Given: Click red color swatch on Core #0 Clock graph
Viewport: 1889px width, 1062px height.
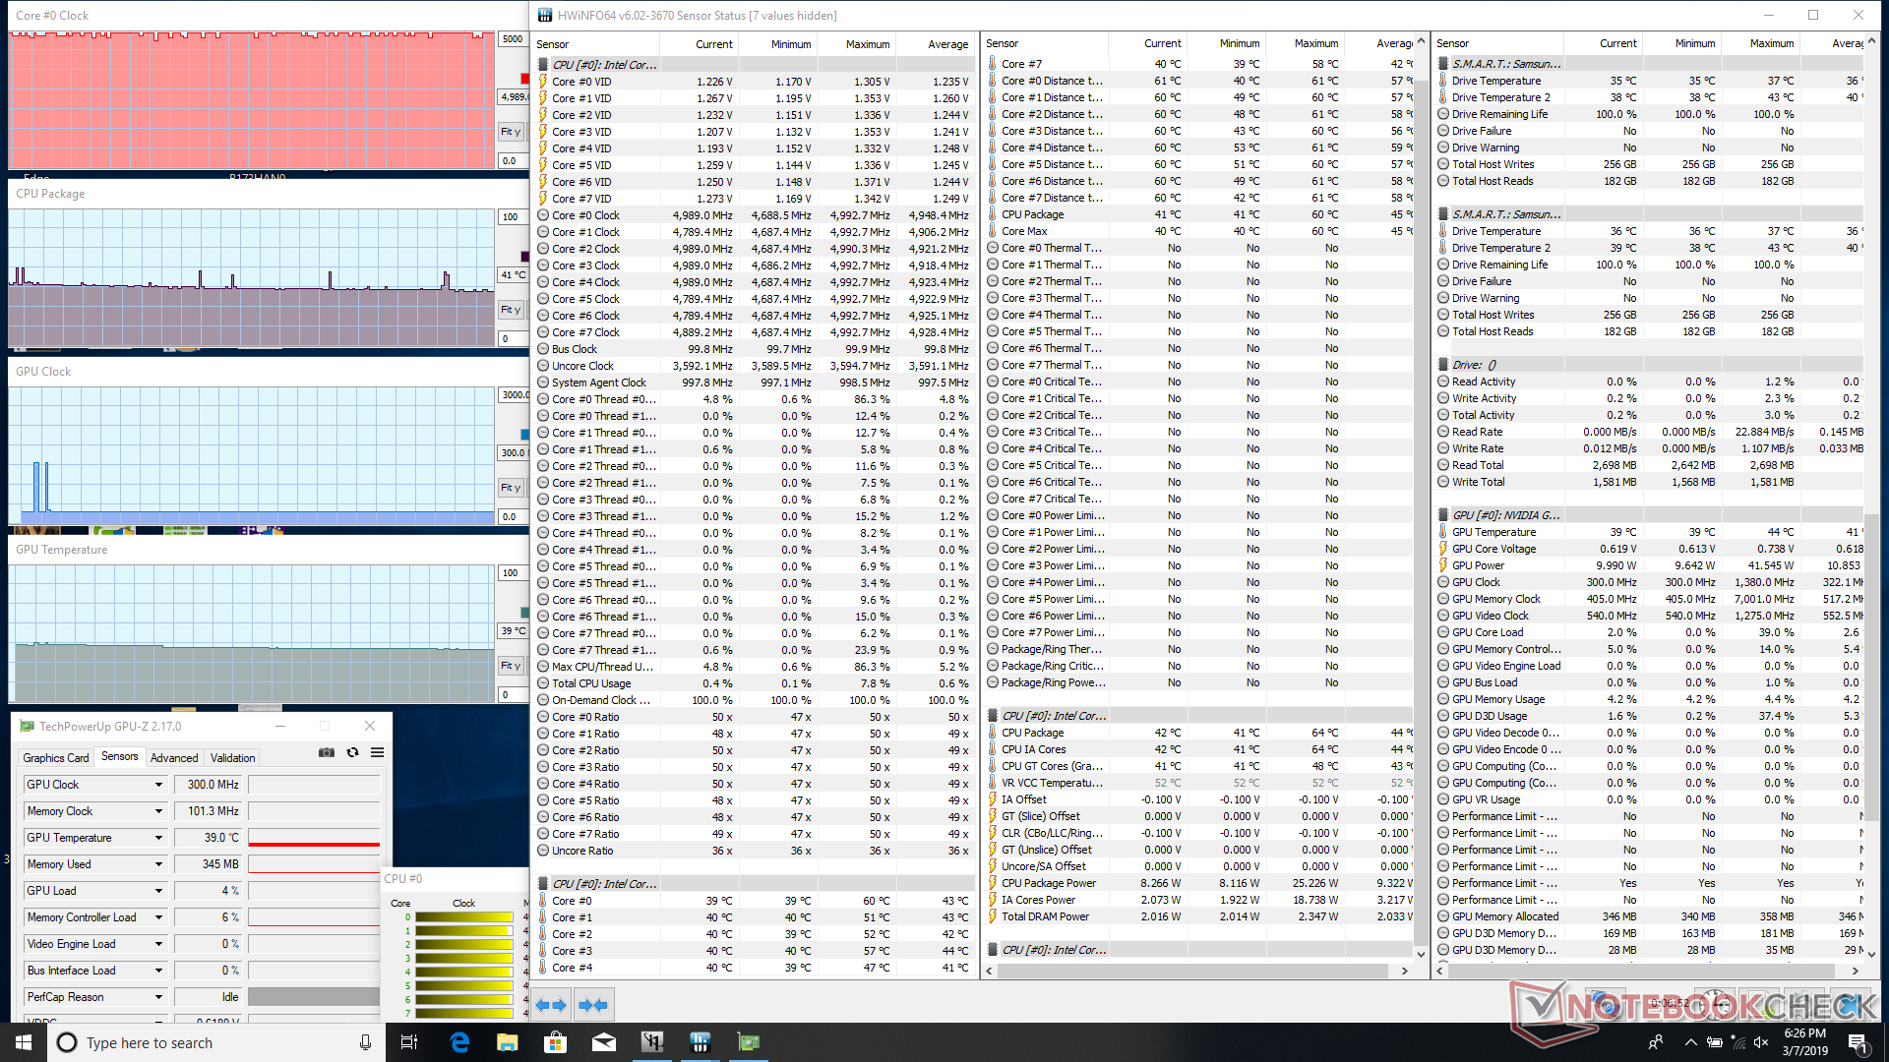Looking at the screenshot, I should [524, 79].
